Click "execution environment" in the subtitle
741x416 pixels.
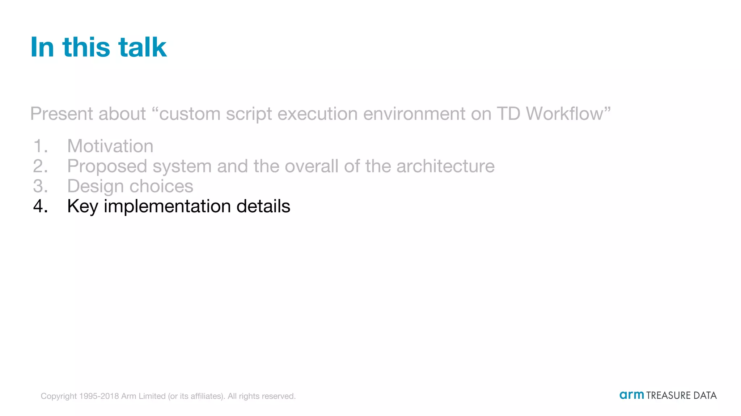(371, 114)
